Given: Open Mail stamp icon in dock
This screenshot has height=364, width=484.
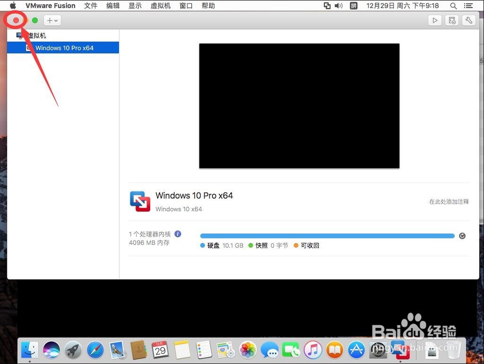Looking at the screenshot, I should coord(117,350).
